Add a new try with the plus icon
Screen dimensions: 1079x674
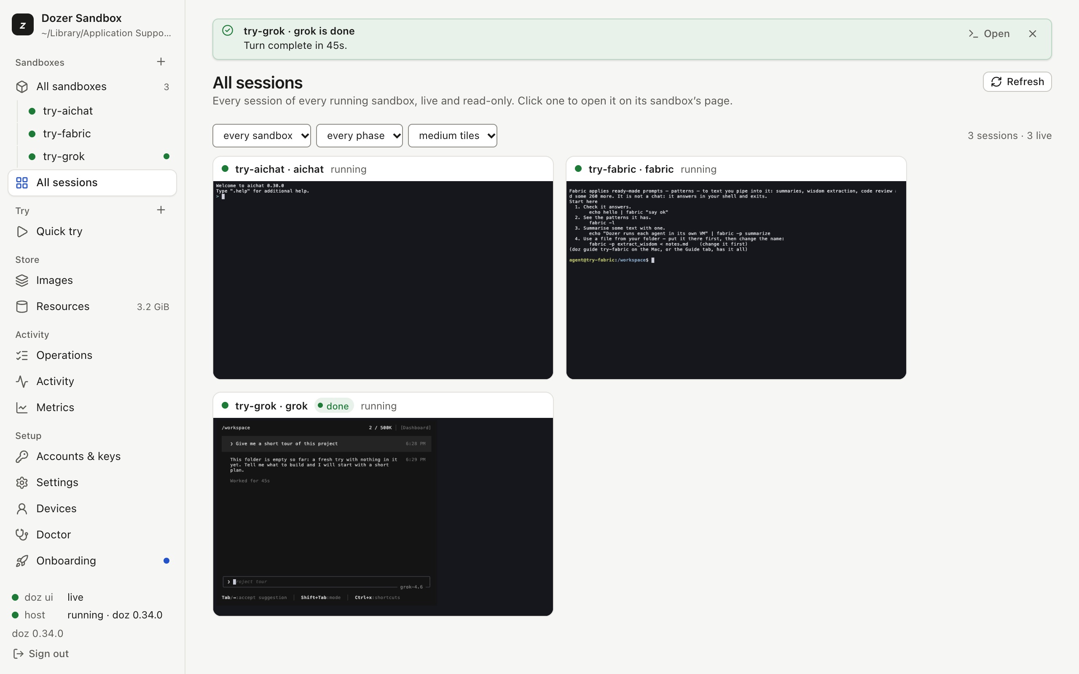pos(161,210)
